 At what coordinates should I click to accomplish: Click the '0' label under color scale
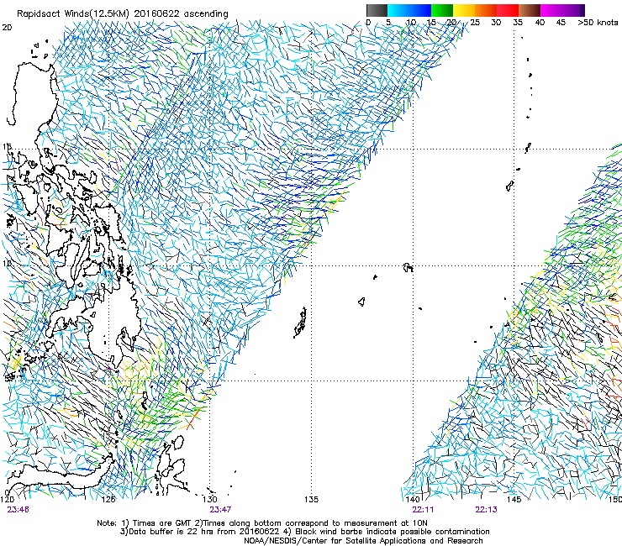[x=368, y=23]
